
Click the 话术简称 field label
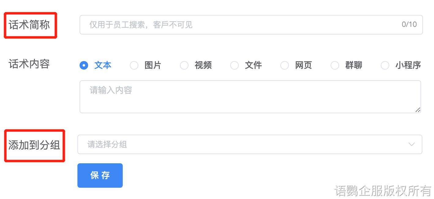29,25
